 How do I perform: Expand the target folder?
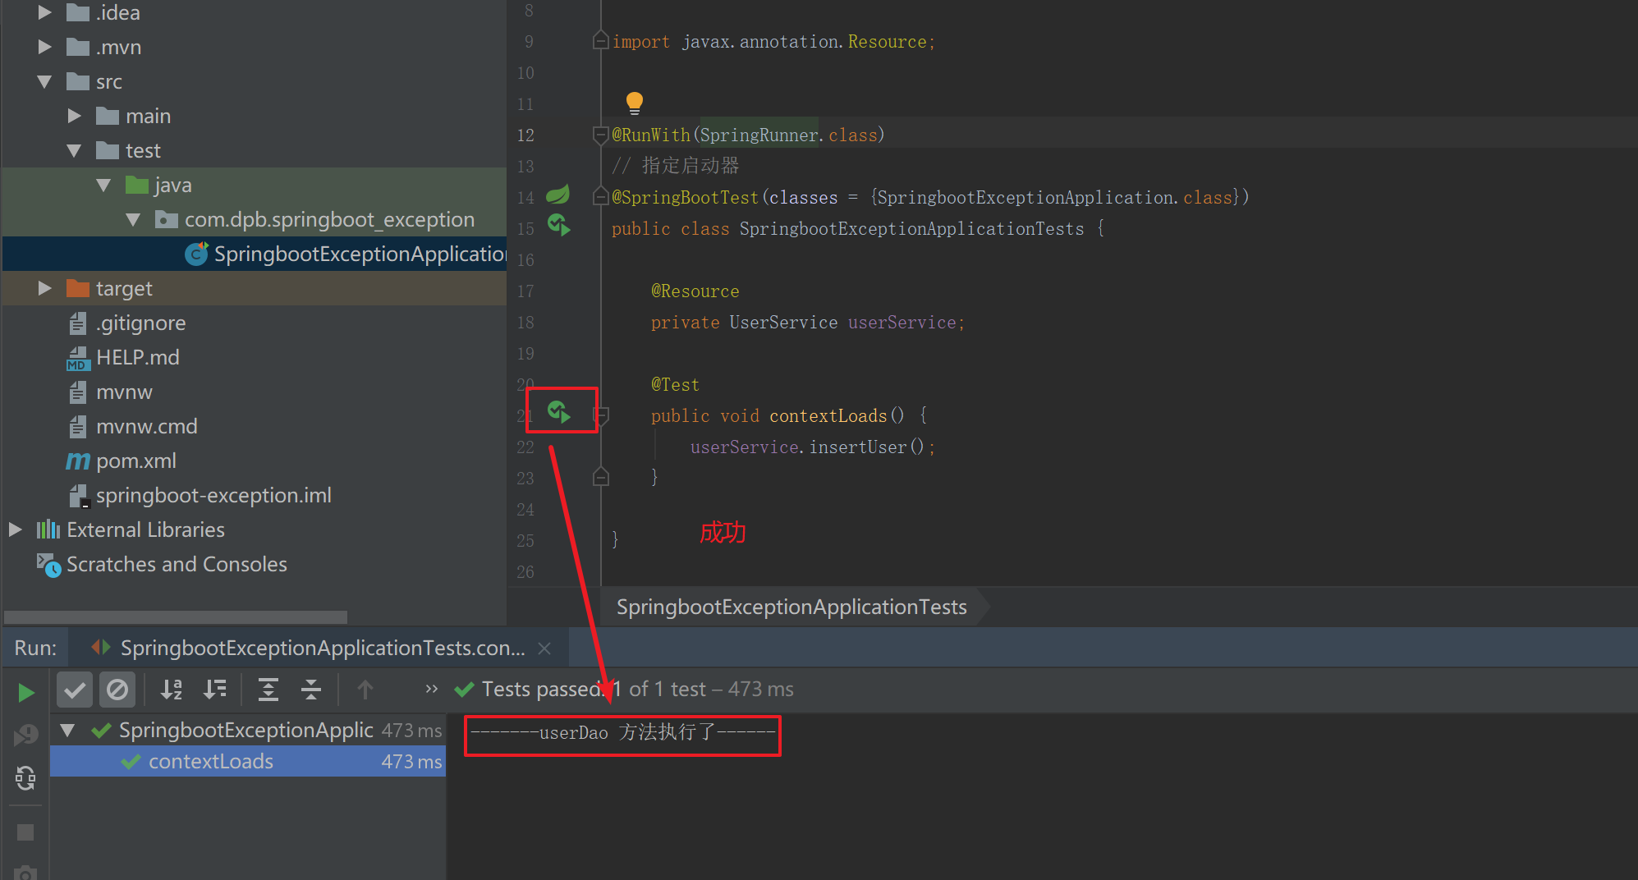coord(45,288)
